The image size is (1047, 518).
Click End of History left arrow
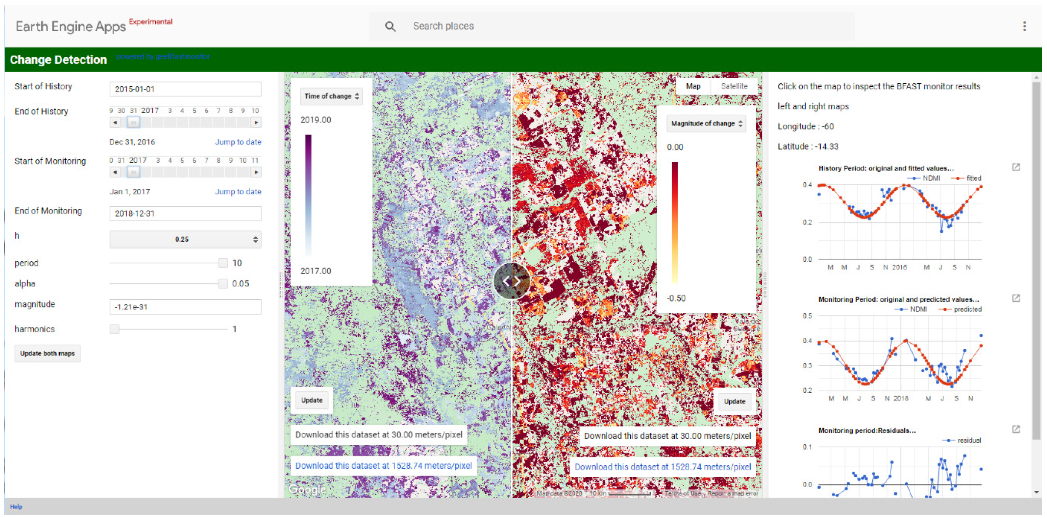point(115,122)
